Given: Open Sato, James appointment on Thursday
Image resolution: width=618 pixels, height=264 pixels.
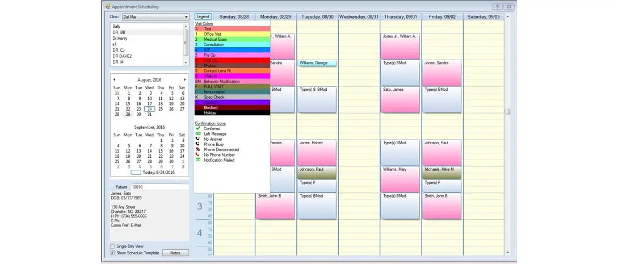Looking at the screenshot, I should (x=400, y=100).
